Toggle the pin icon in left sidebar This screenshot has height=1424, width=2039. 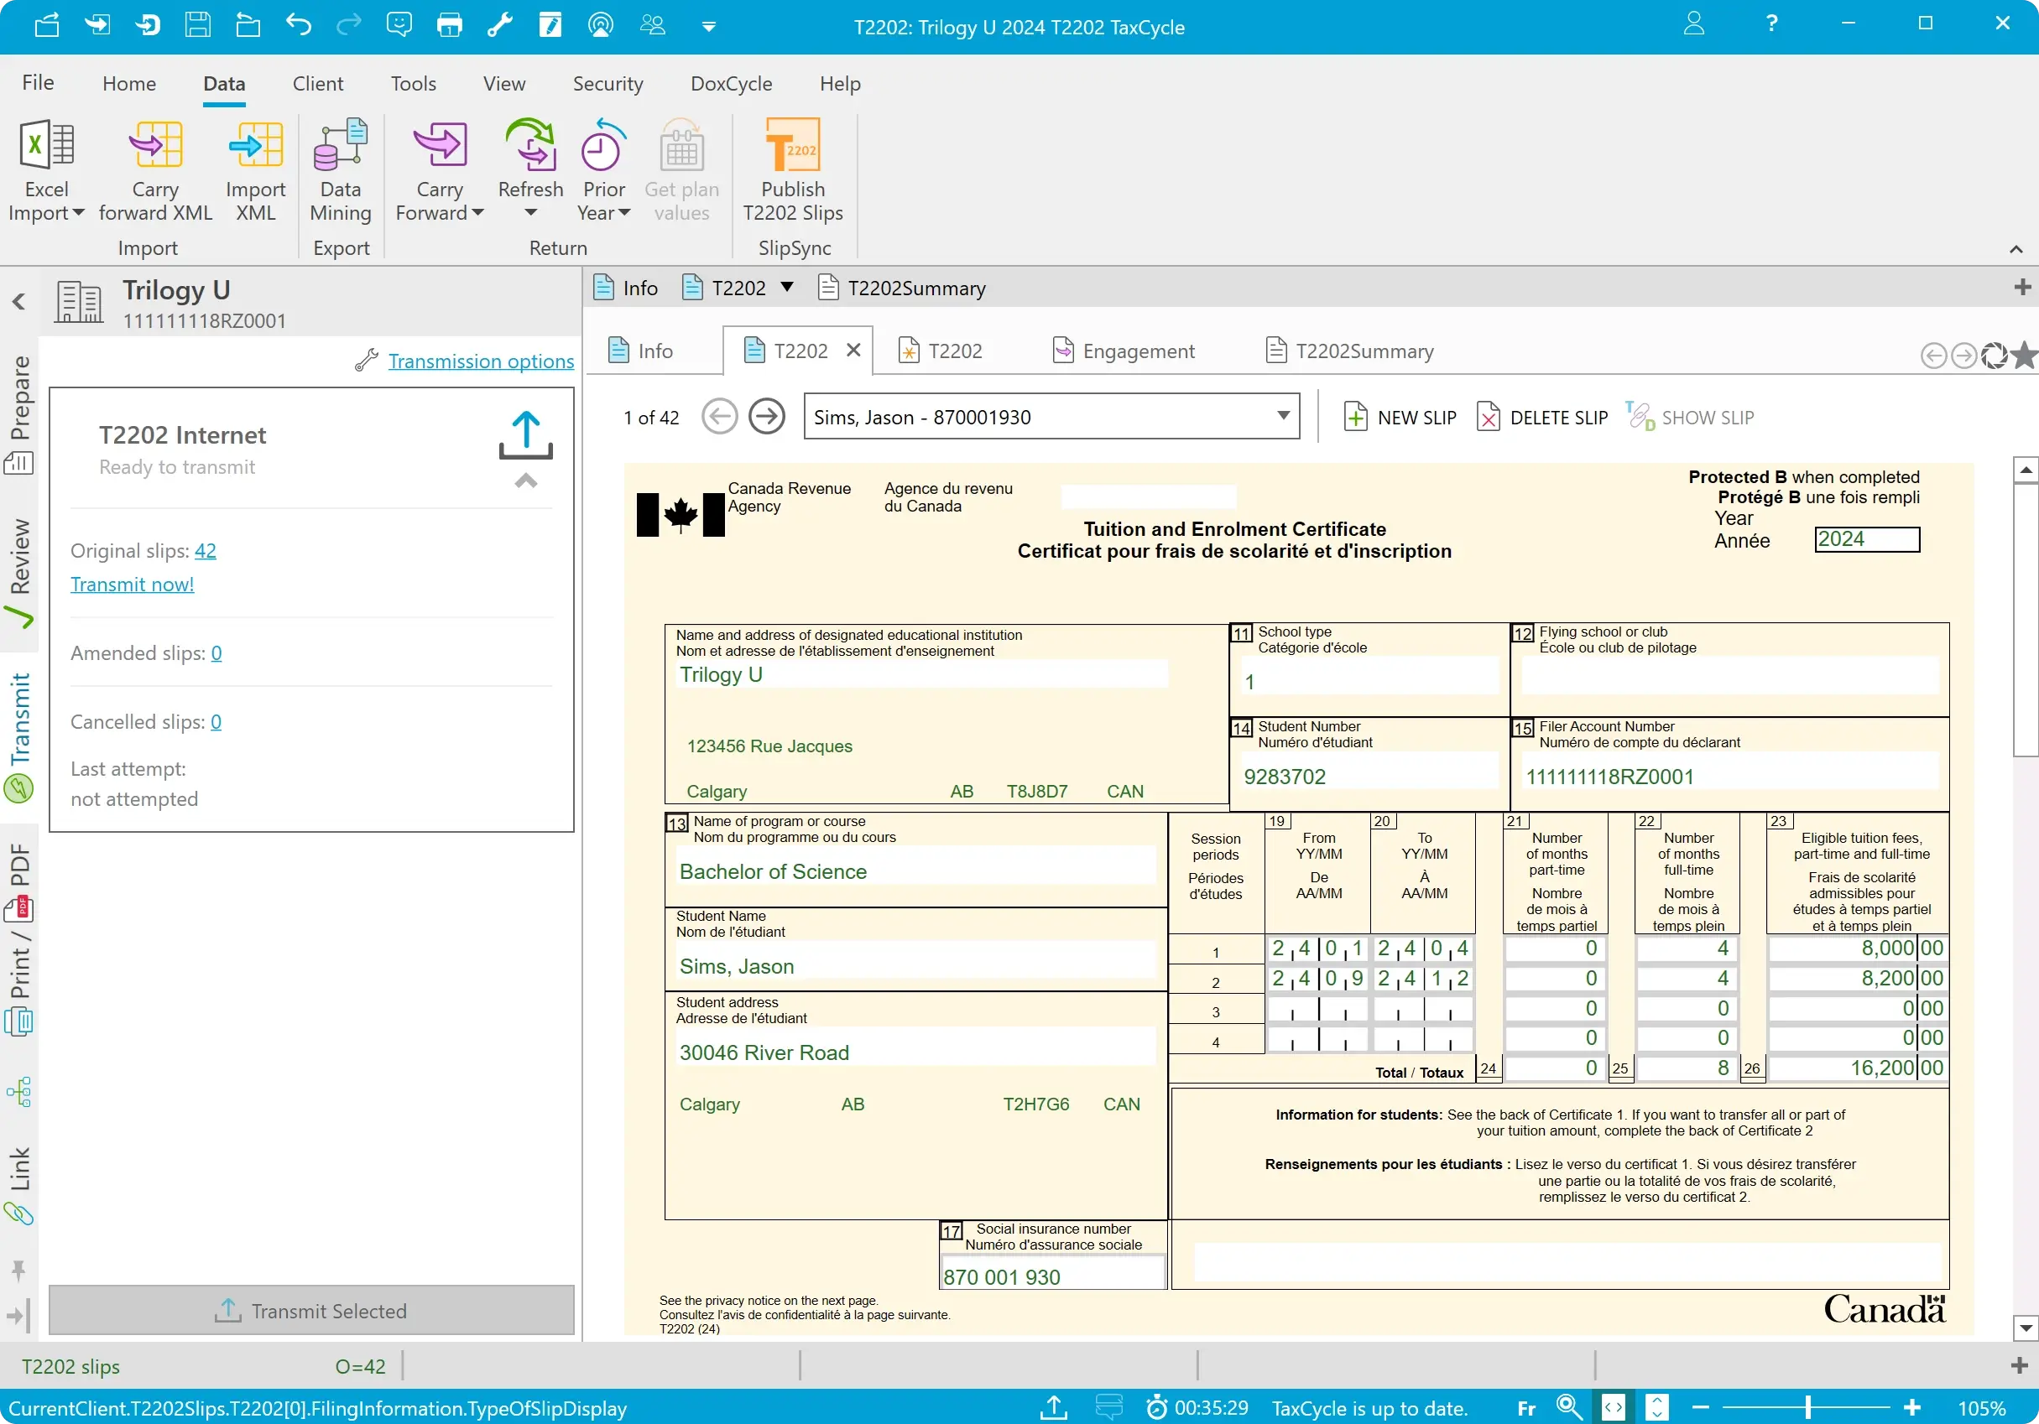[x=18, y=1271]
